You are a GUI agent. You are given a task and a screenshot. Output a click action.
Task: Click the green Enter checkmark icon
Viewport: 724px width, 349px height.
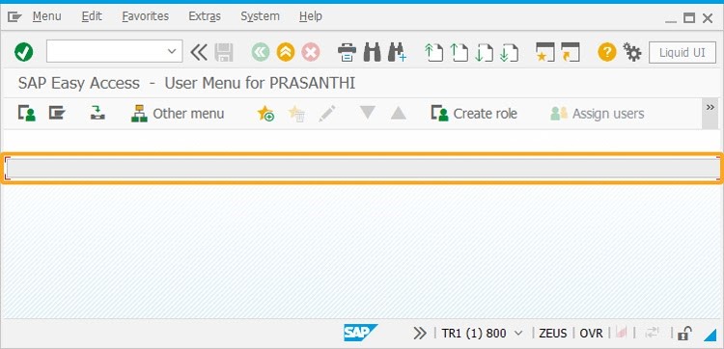23,52
